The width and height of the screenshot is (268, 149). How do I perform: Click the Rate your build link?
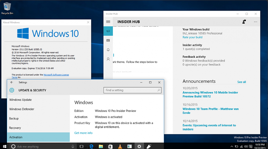(193, 37)
